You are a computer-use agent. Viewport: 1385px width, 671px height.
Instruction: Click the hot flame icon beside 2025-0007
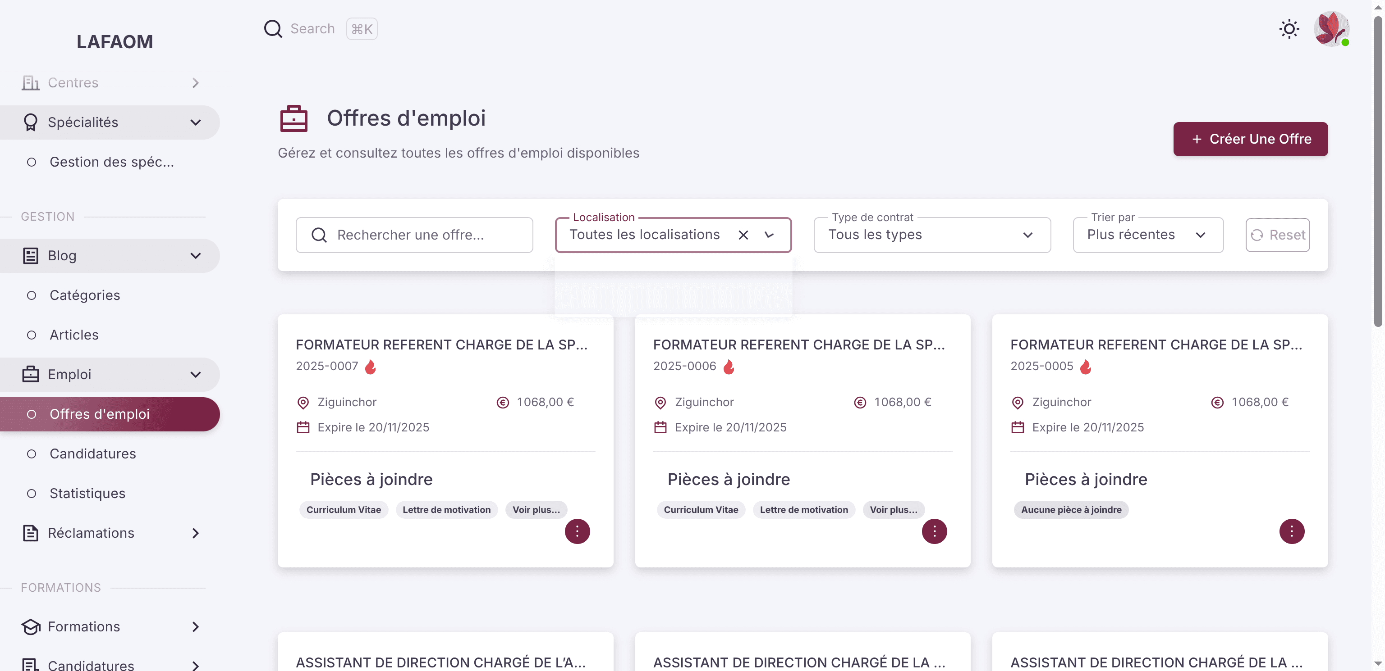371,367
